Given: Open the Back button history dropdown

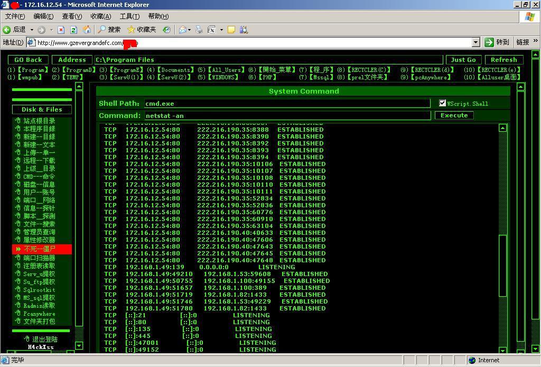Looking at the screenshot, I should (32, 30).
